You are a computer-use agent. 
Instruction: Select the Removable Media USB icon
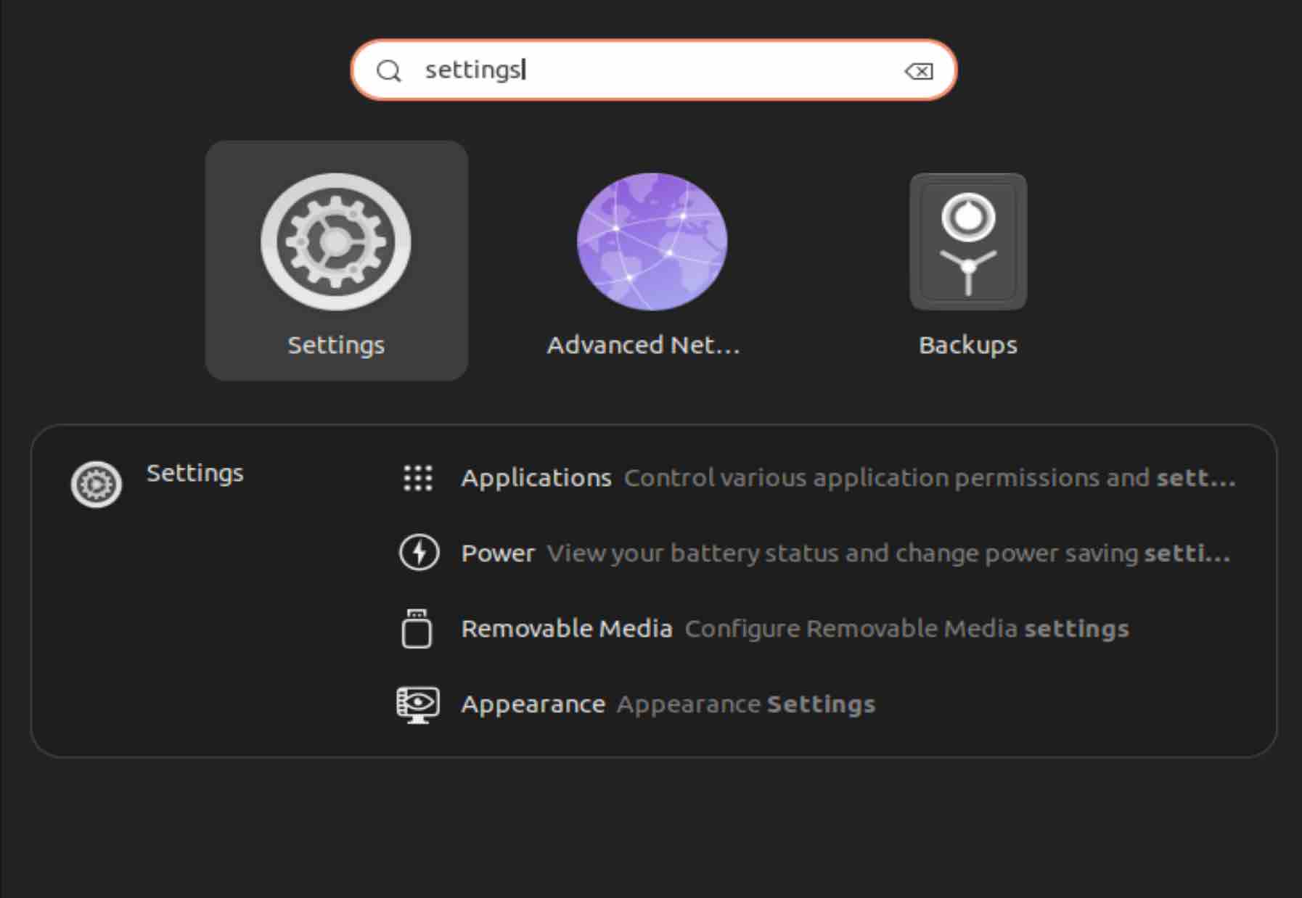pyautogui.click(x=418, y=628)
